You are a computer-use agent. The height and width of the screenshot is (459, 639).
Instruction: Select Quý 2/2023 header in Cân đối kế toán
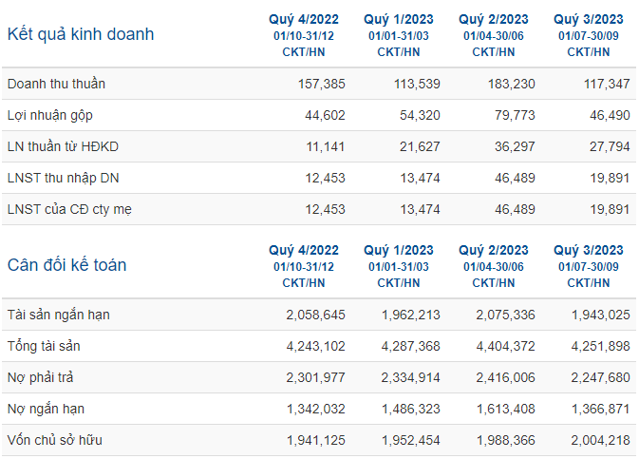pyautogui.click(x=494, y=251)
